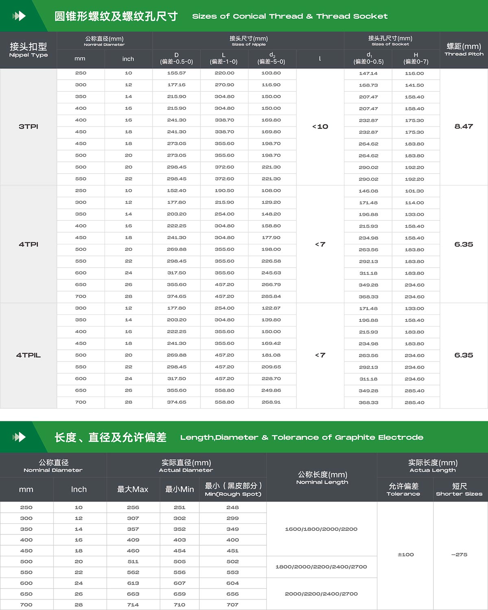Click the Nominal Length column header
Screen dimensions: 488x610
322,477
